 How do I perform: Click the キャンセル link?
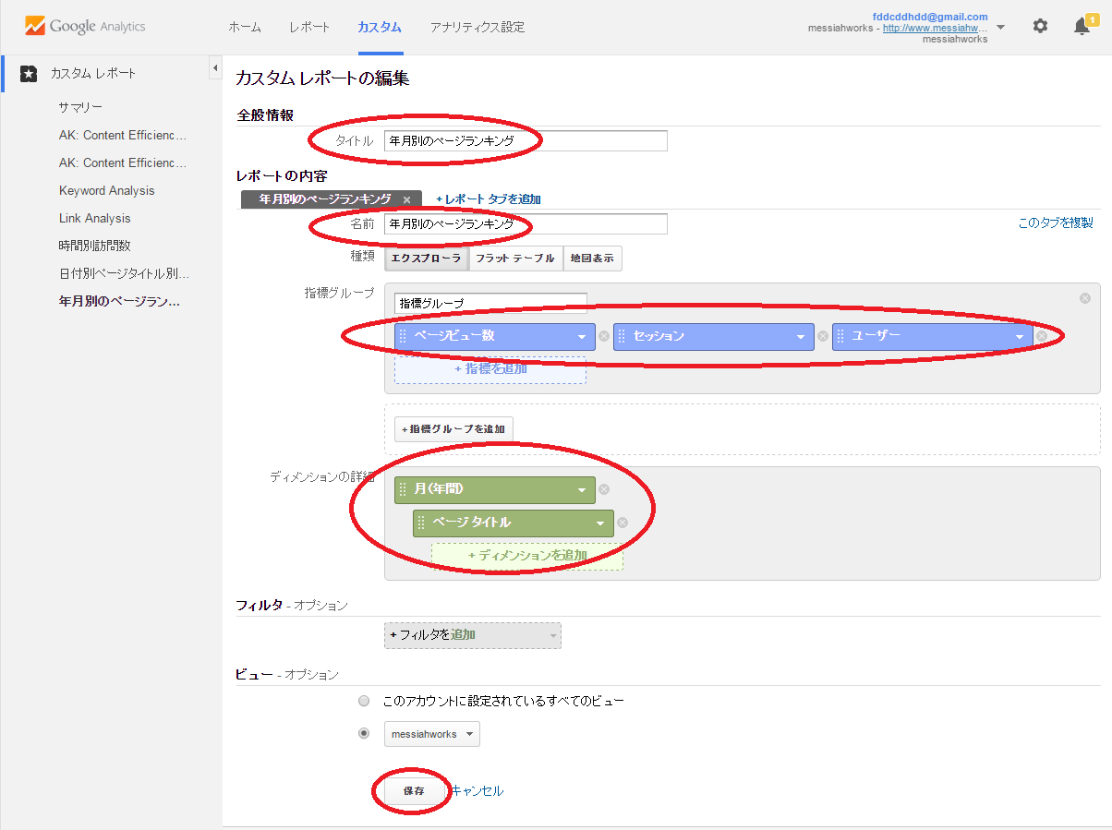pos(477,791)
